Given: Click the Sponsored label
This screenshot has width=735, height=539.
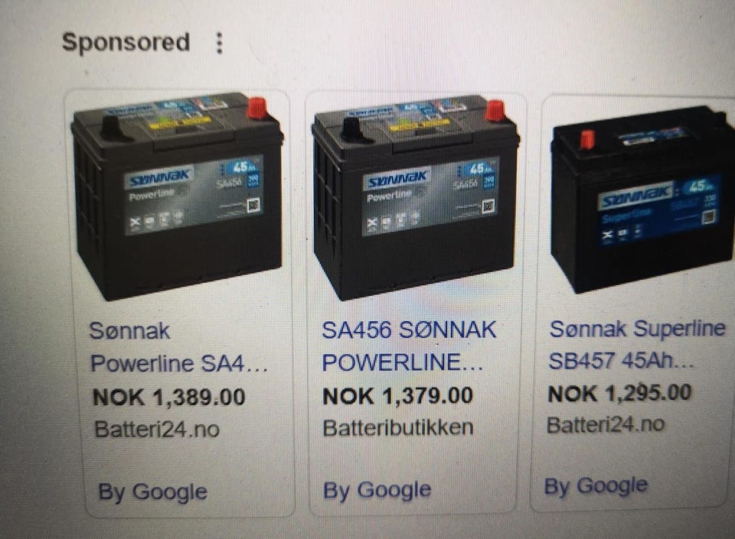Looking at the screenshot, I should [126, 43].
